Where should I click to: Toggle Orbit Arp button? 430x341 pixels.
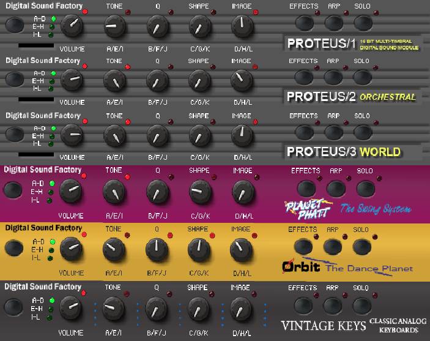(x=332, y=247)
